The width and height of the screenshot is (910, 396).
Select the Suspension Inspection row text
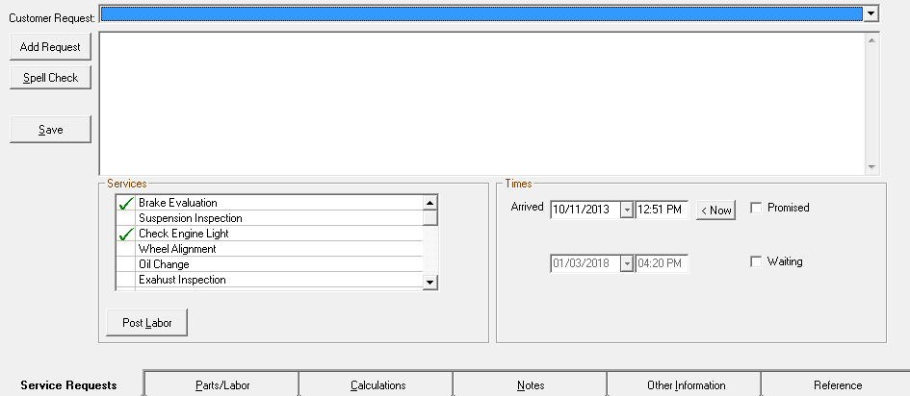coord(191,218)
